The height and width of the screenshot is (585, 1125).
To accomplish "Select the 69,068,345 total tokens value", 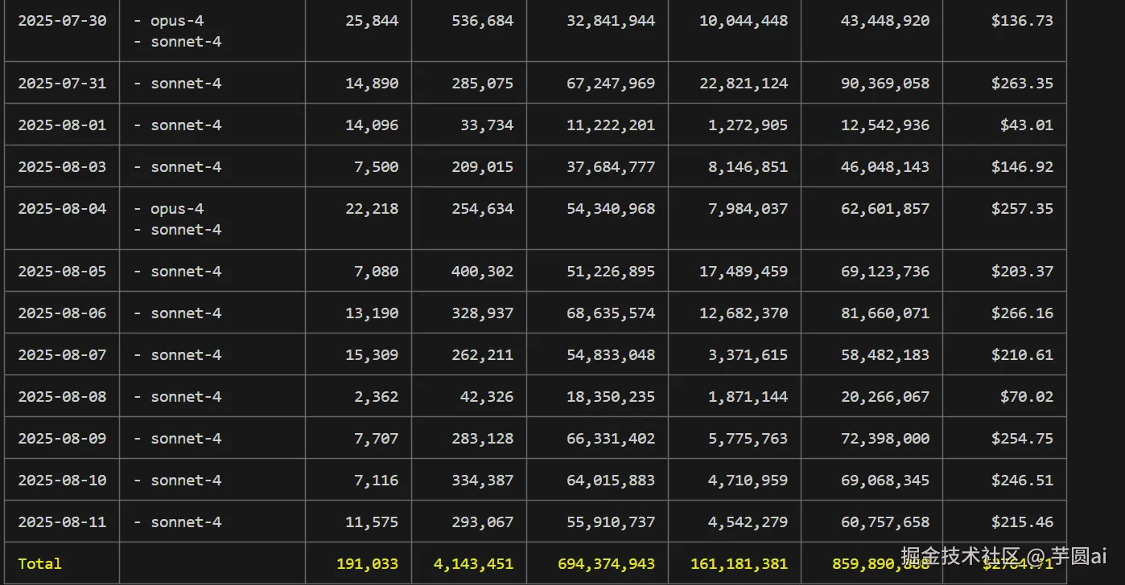I will 885,481.
